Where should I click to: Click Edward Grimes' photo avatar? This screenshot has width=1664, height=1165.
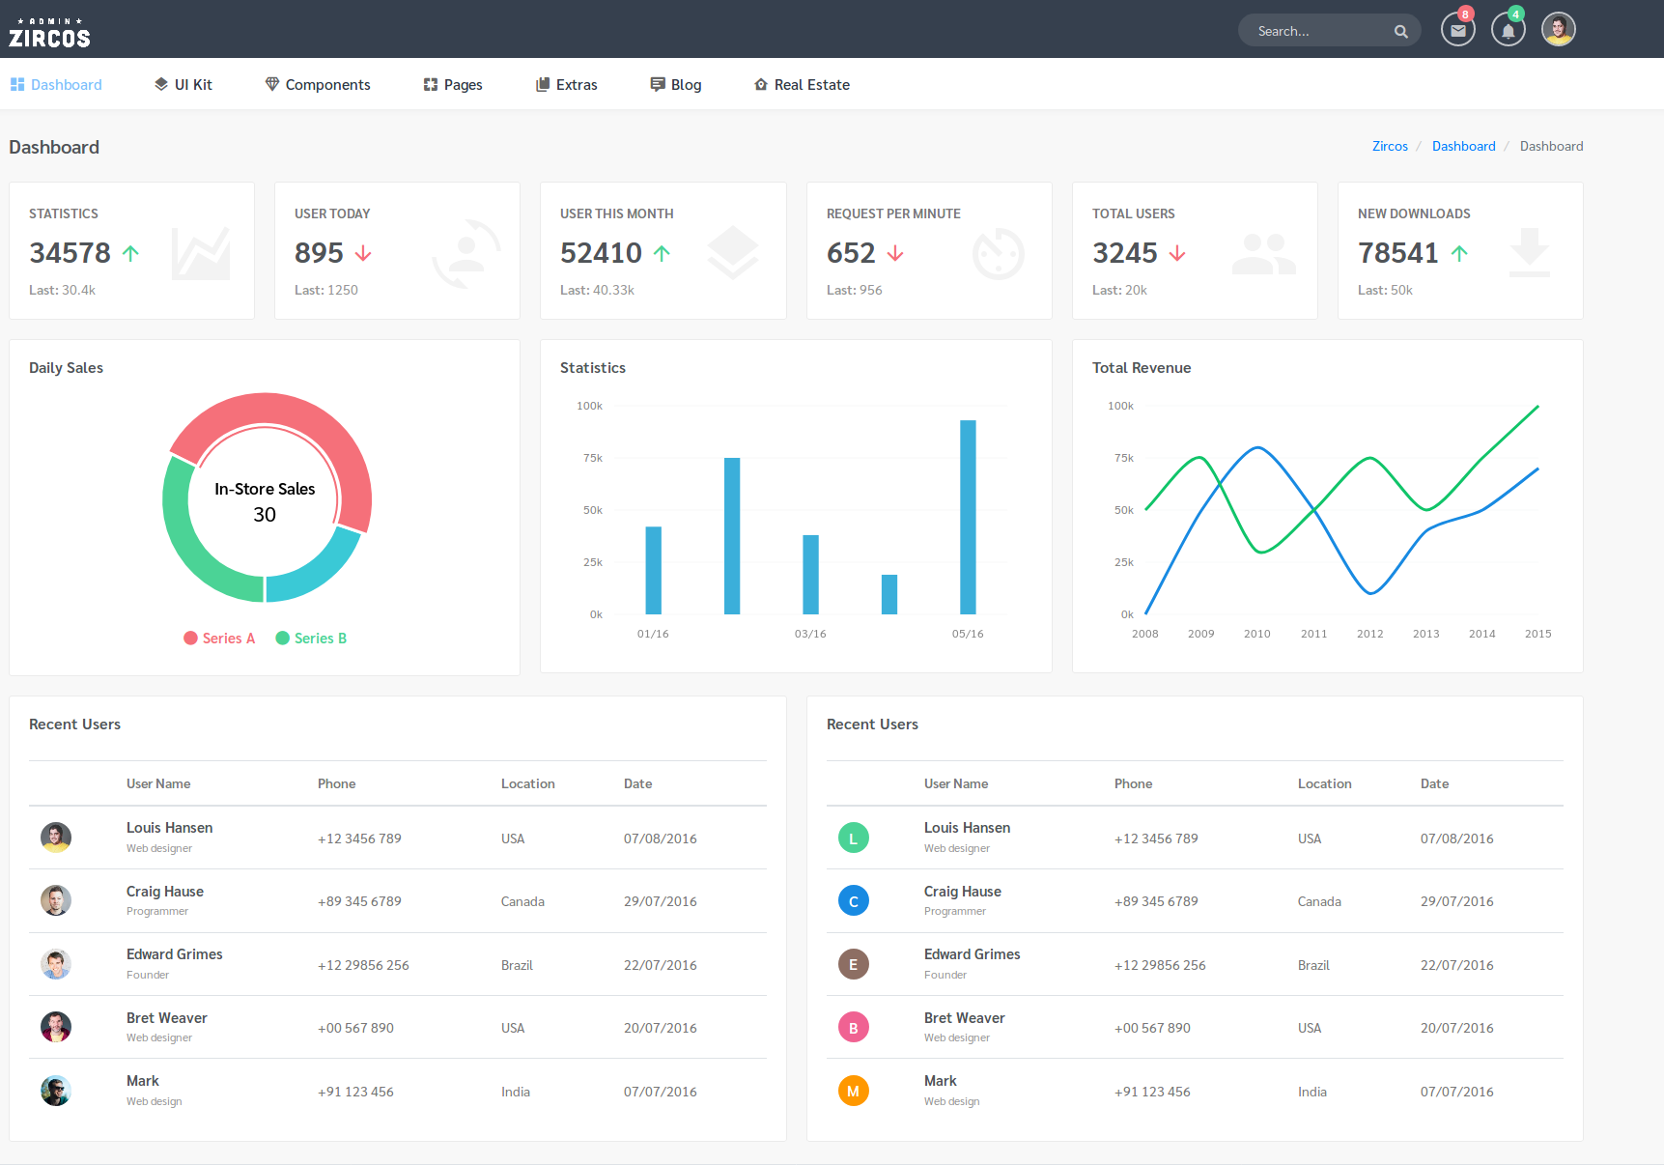coord(56,964)
